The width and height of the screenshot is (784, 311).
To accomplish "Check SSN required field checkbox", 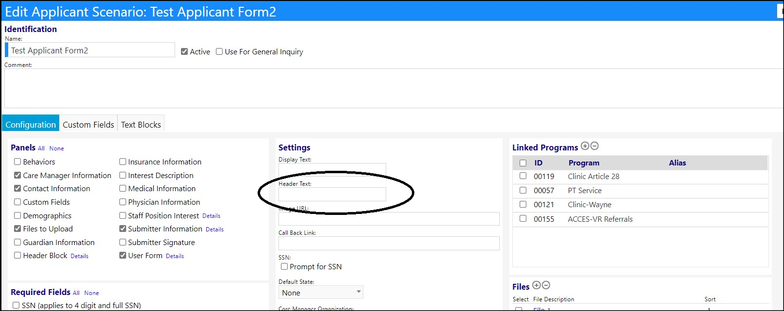I will tap(16, 305).
